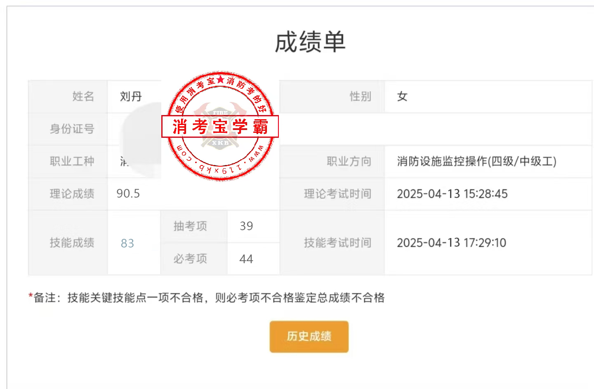Select the 必考项 label cell
This screenshot has height=389, width=594.
pyautogui.click(x=194, y=259)
